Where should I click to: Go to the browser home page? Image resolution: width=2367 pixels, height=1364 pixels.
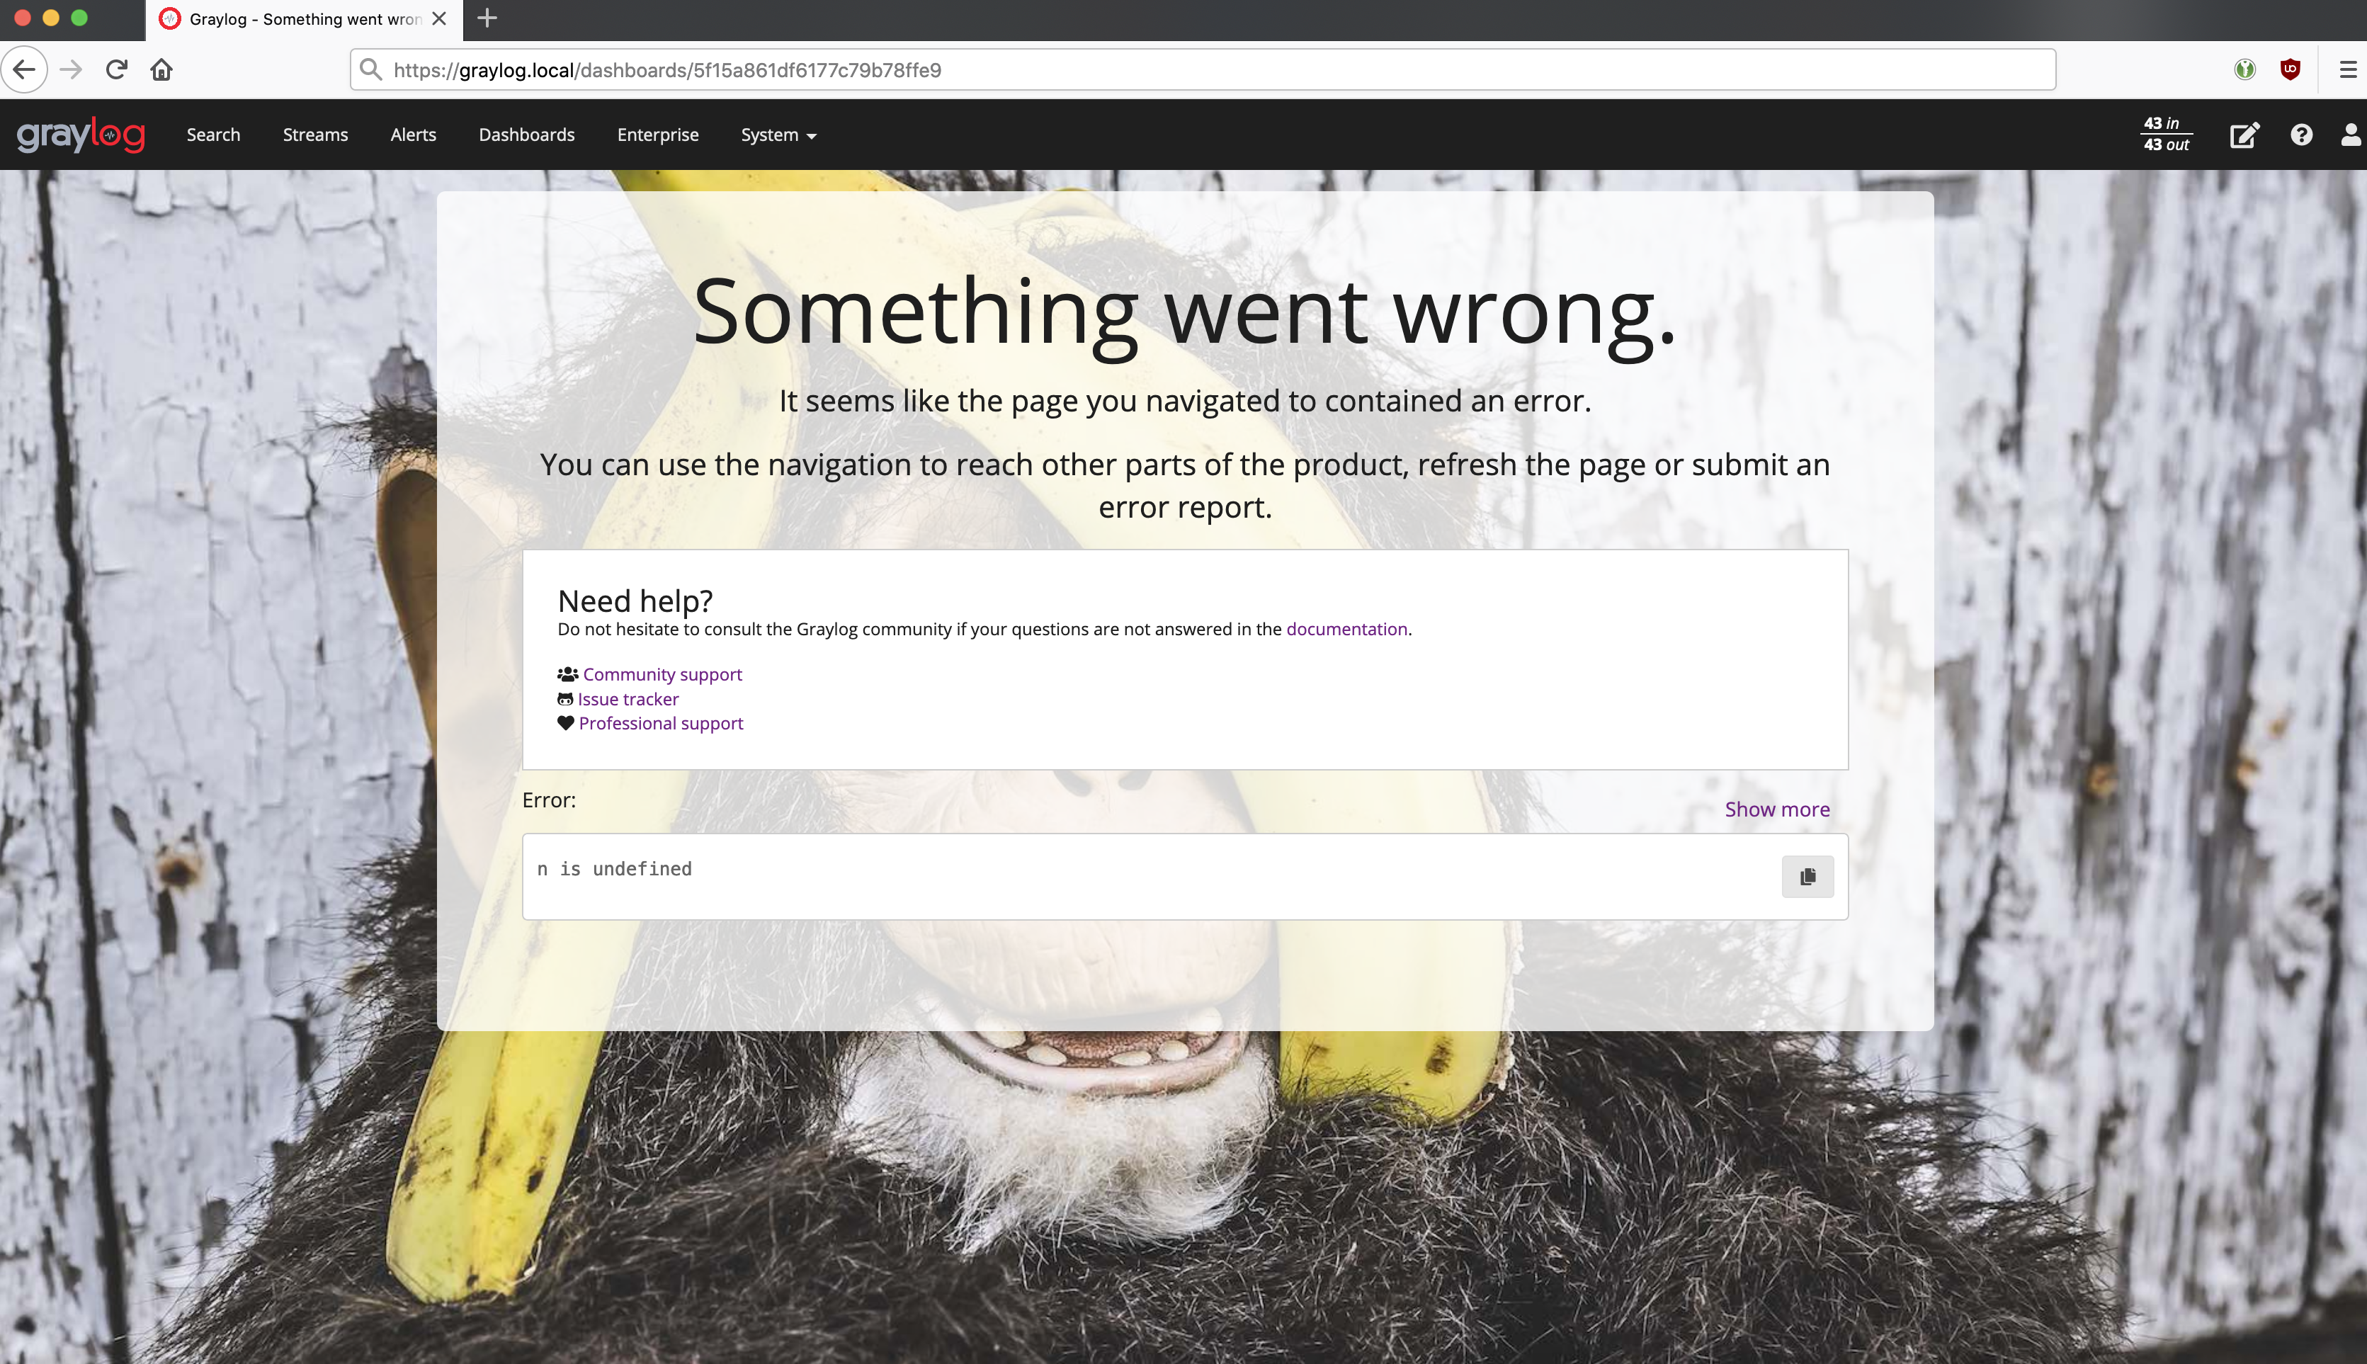tap(161, 69)
